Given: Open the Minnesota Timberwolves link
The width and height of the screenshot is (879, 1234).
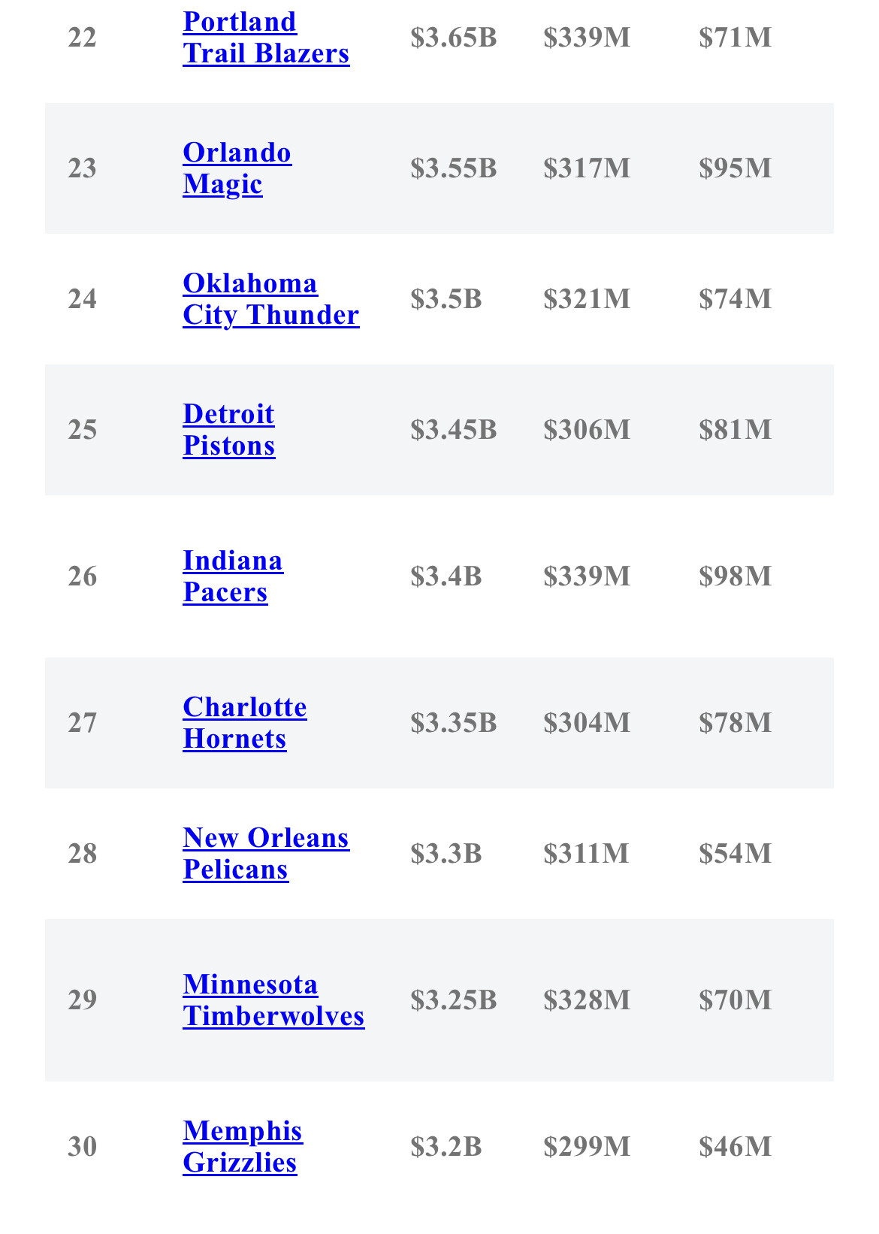Looking at the screenshot, I should [273, 1000].
